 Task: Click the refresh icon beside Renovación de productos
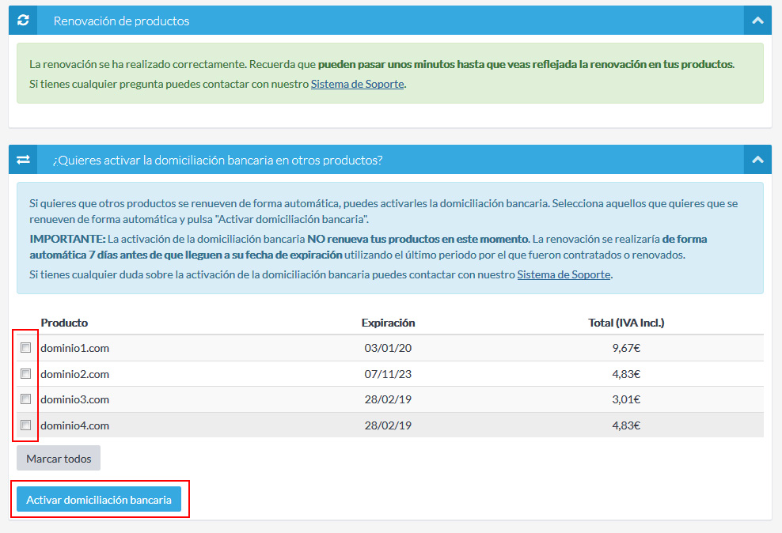click(23, 21)
